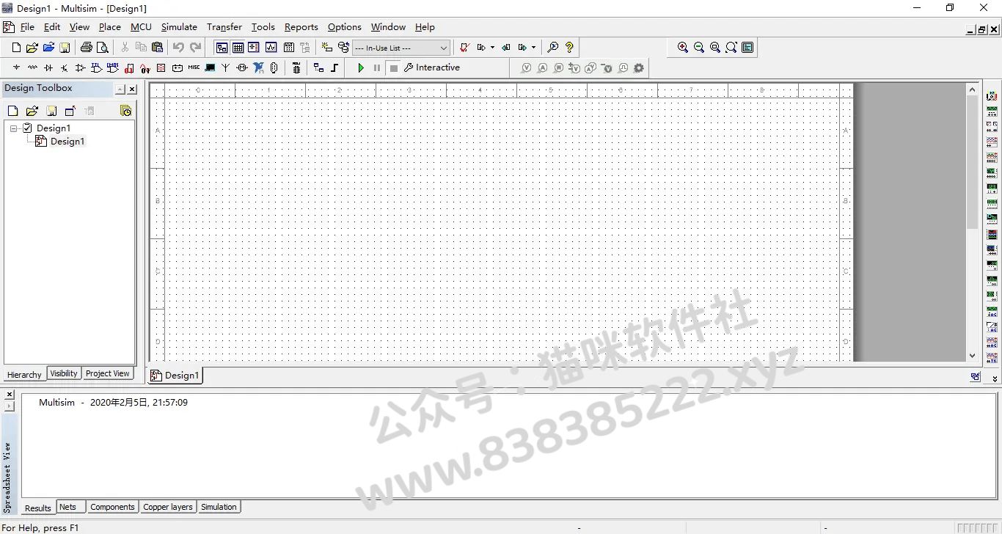
Task: Zoom in on the schematic sheet
Action: [x=683, y=48]
